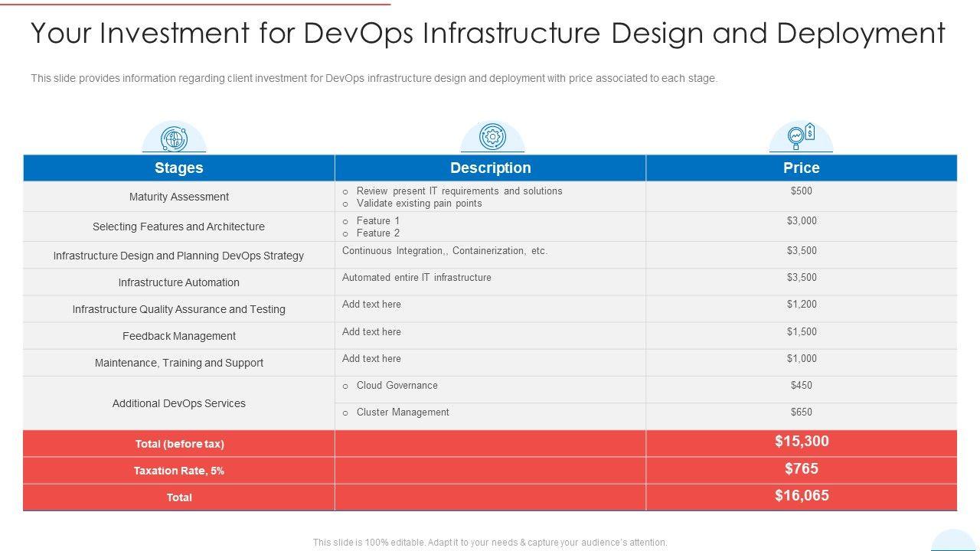Select the Price column header

801,168
